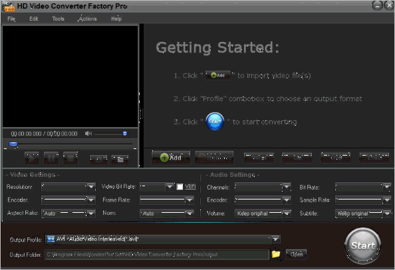The height and width of the screenshot is (270, 395).
Task: Open the Actions menu
Action: coord(88,19)
